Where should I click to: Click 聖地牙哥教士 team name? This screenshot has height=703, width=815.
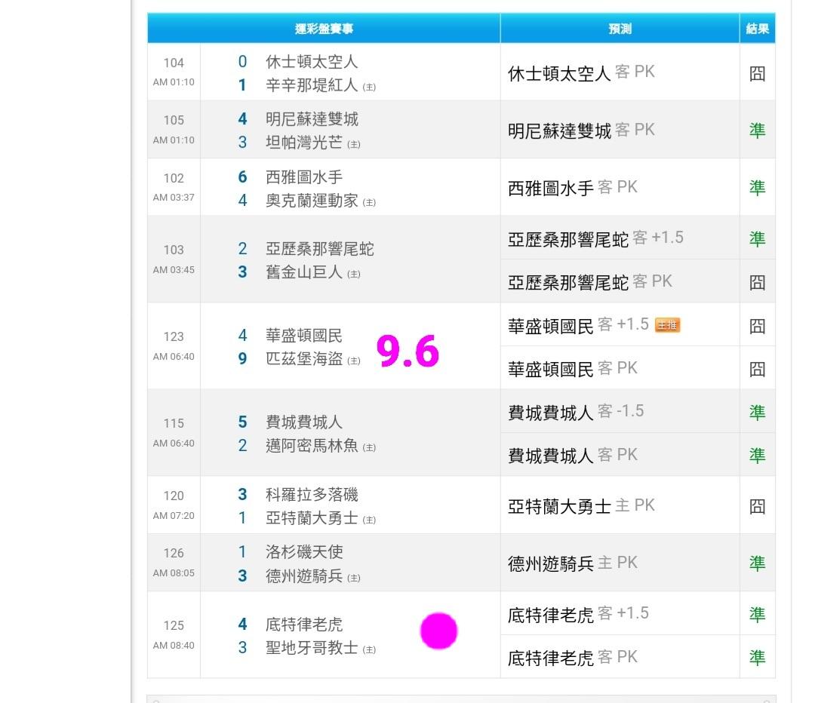coord(312,647)
